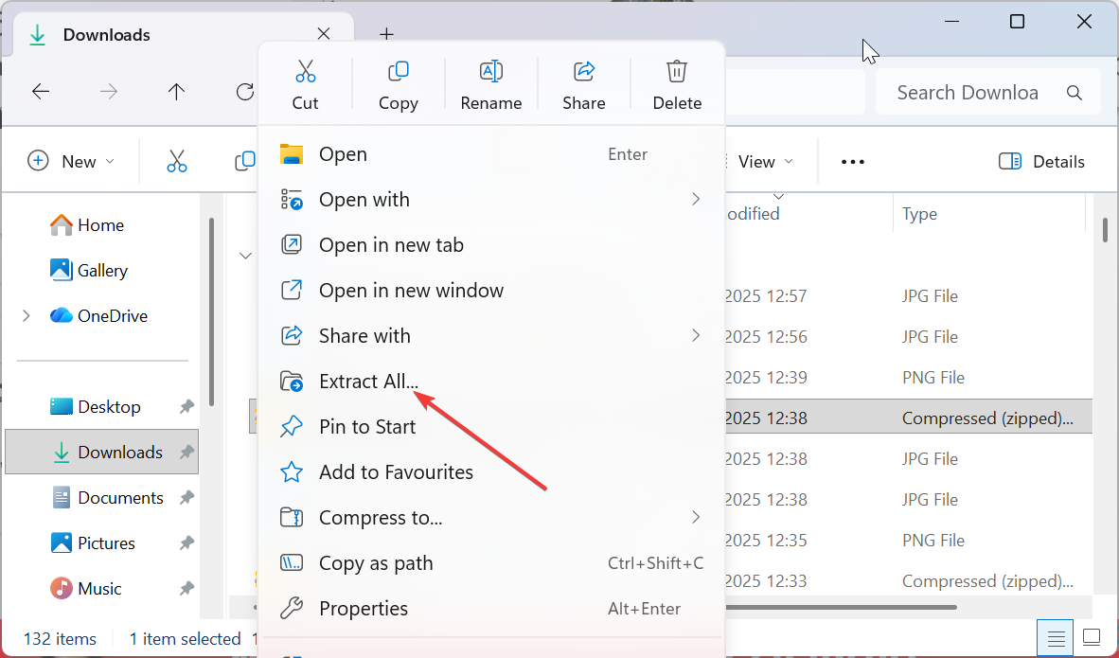The height and width of the screenshot is (658, 1119).
Task: Click the See more ellipsis button
Action: pos(853,162)
